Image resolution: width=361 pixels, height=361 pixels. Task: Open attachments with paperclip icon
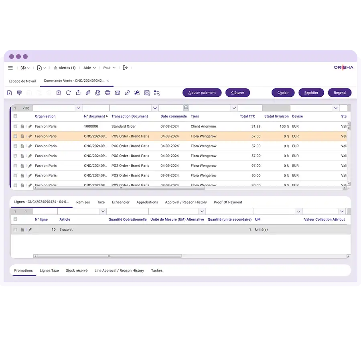coord(88,93)
